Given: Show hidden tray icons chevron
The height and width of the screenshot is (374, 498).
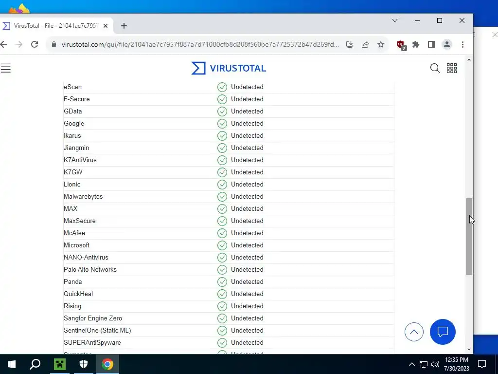Looking at the screenshot, I should tap(411, 364).
